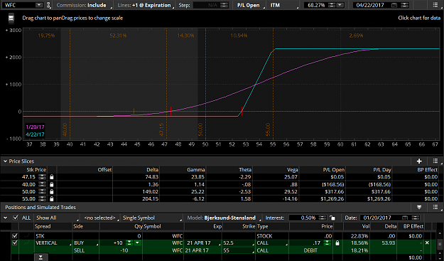Click the Positions and Simulated Trades header
Image resolution: width=444 pixels, height=261 pixels.
[x=40, y=208]
